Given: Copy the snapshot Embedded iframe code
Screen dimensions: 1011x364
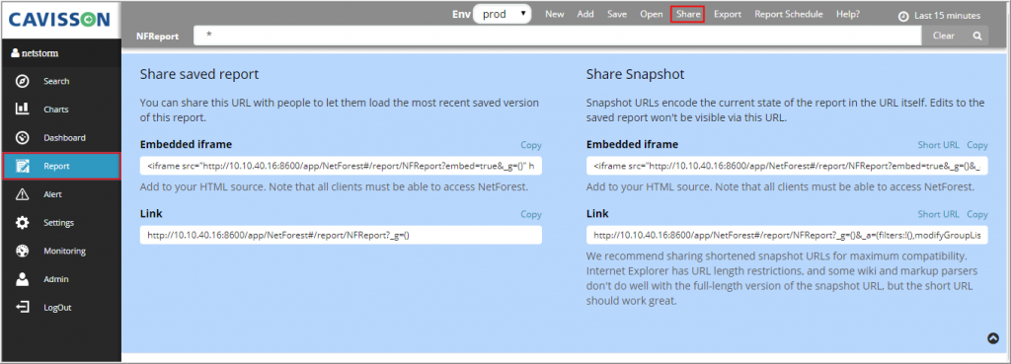Looking at the screenshot, I should [x=977, y=146].
